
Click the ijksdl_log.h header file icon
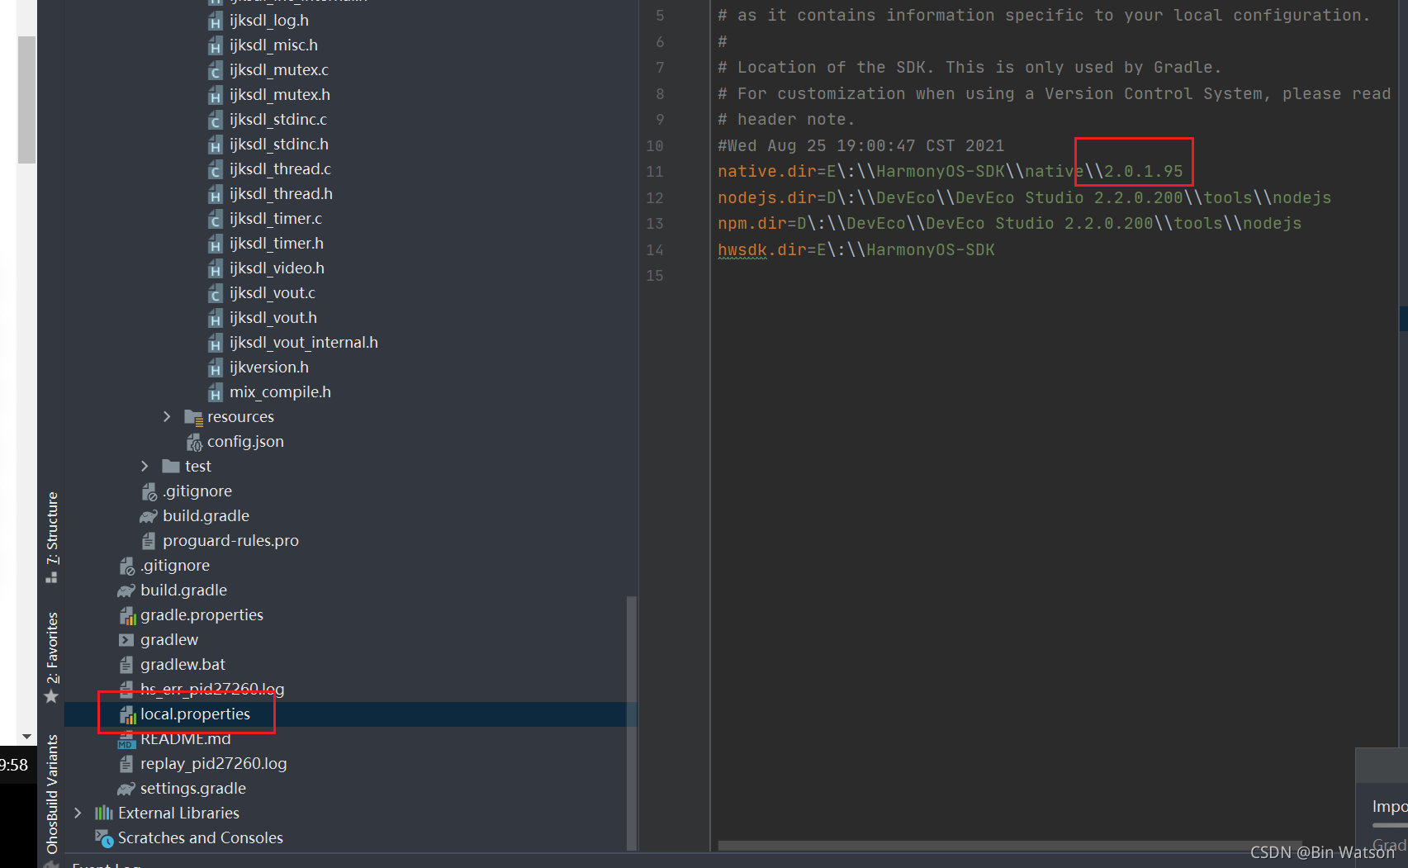215,21
